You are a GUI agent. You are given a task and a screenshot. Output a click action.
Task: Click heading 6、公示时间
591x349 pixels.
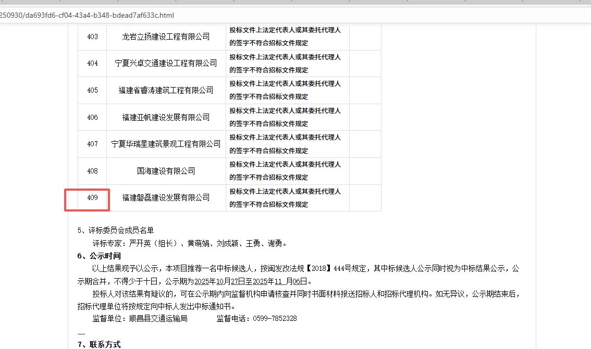pos(99,256)
